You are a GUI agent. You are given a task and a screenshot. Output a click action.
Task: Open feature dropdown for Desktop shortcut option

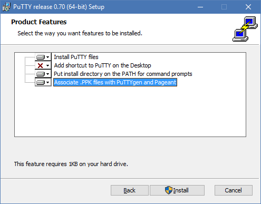pyautogui.click(x=43, y=65)
